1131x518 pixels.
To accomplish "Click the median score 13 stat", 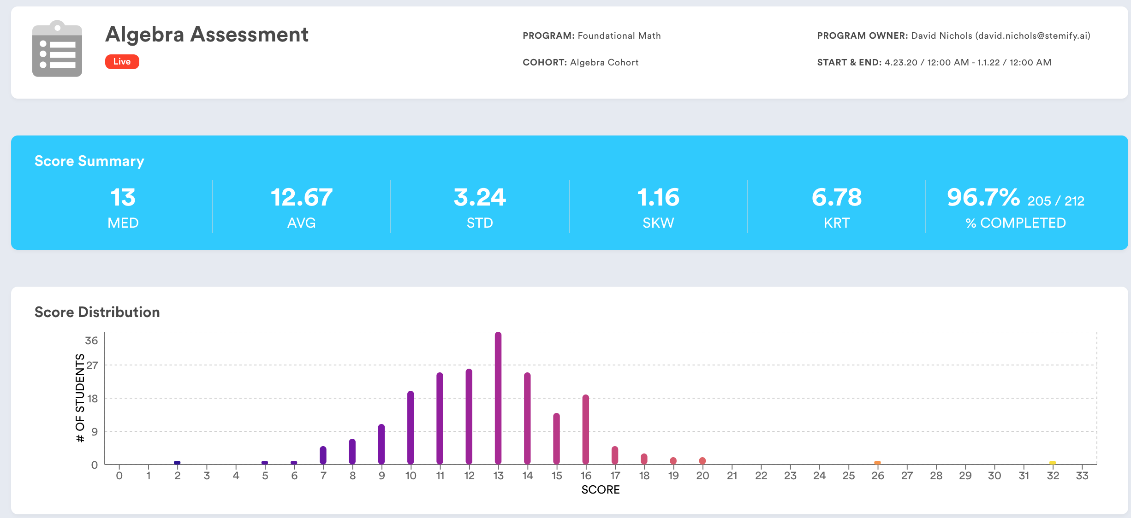I will click(123, 198).
